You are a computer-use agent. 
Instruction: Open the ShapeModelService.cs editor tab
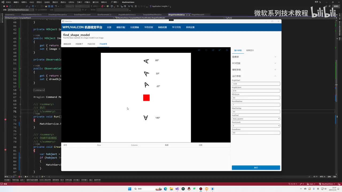pyautogui.click(x=127, y=15)
